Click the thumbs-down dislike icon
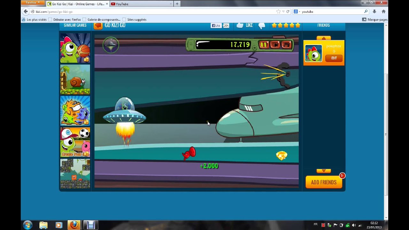Screen dimensions: 409x230 click(262, 26)
